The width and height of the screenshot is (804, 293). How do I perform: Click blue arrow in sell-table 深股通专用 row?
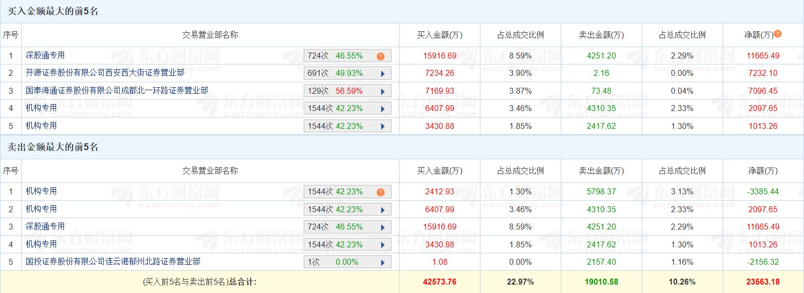coord(383,228)
